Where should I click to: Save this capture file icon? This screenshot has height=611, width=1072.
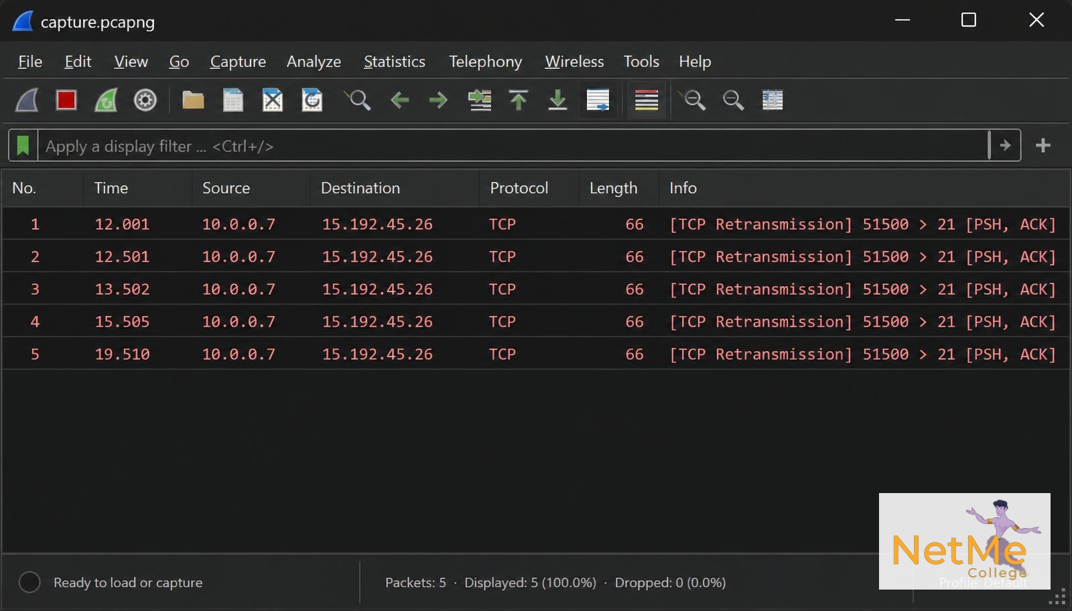pos(232,100)
